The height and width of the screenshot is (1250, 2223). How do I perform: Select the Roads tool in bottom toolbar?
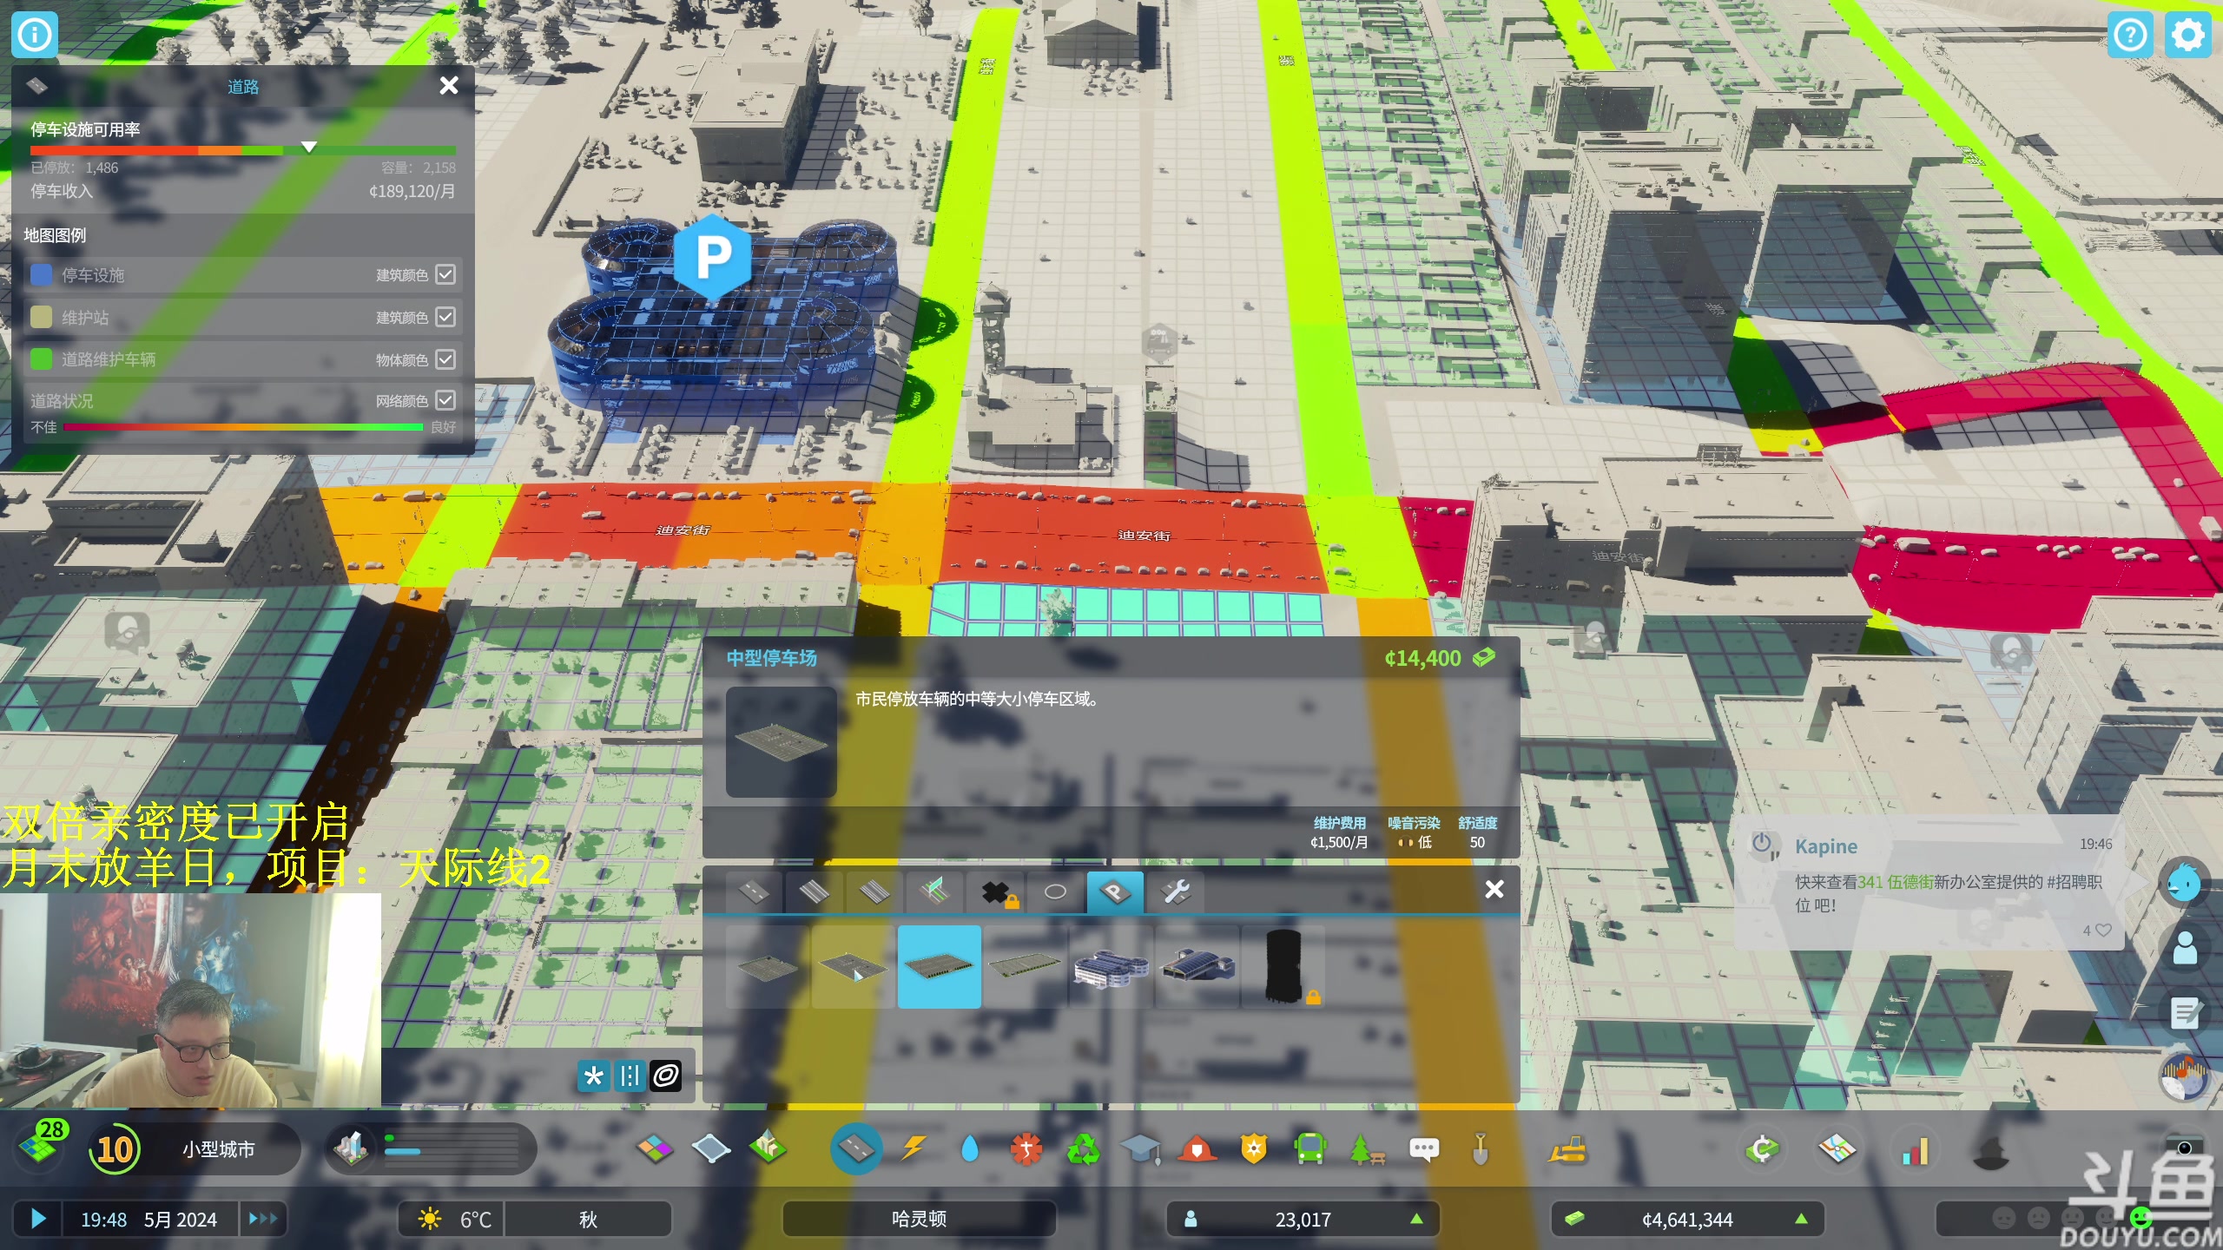[x=855, y=1149]
